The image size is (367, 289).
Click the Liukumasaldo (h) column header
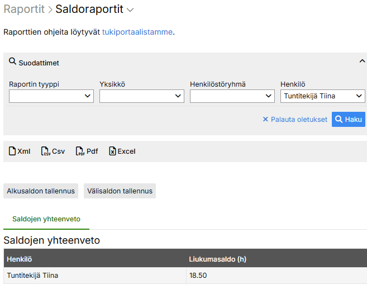tap(217, 259)
